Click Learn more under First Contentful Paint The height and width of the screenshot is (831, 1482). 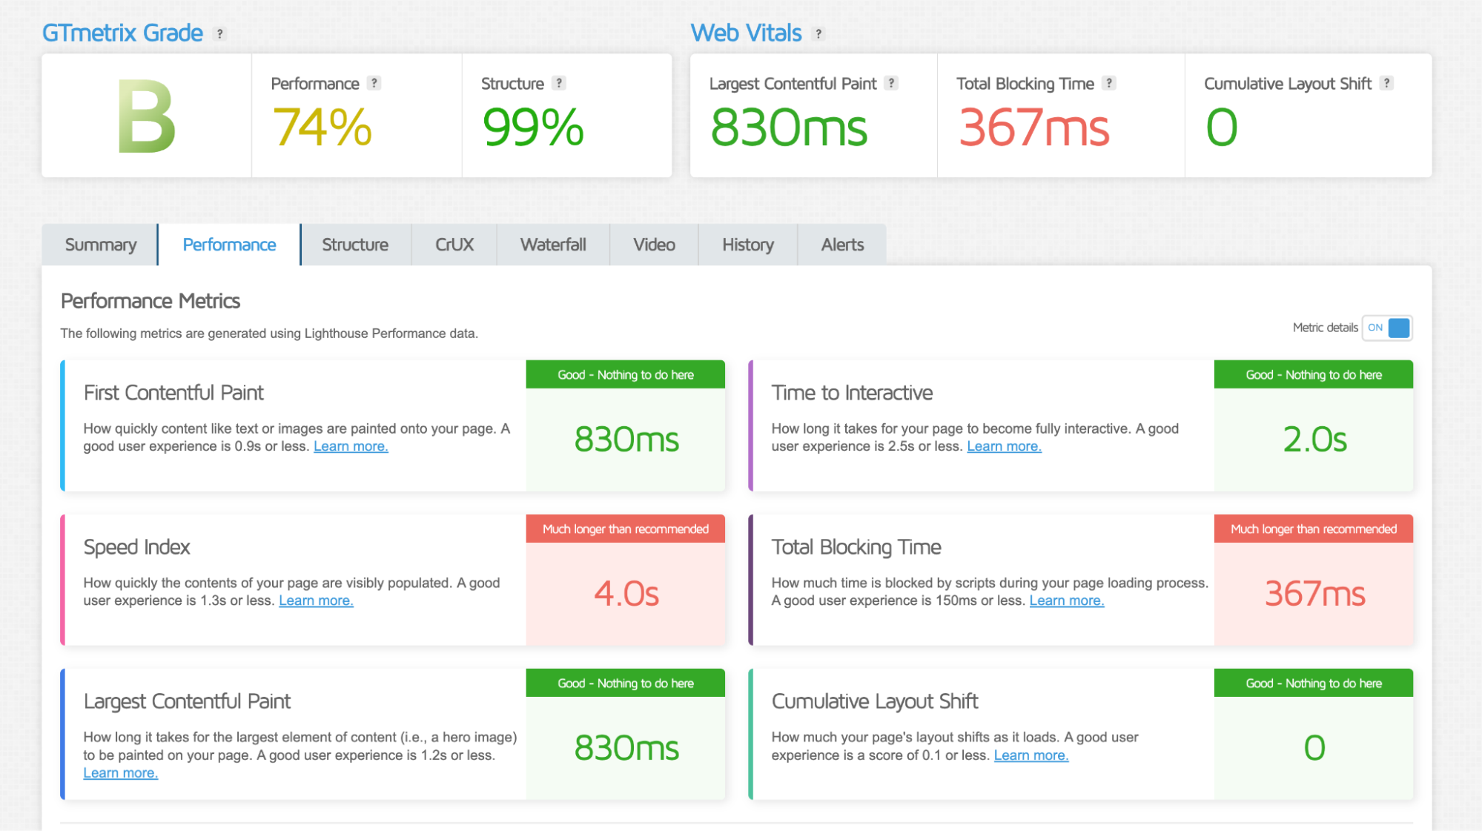[351, 446]
